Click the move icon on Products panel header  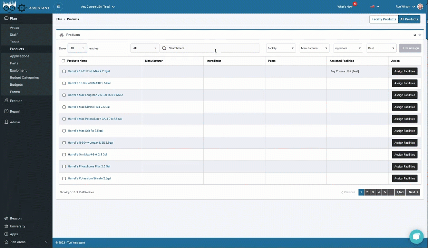420,34
